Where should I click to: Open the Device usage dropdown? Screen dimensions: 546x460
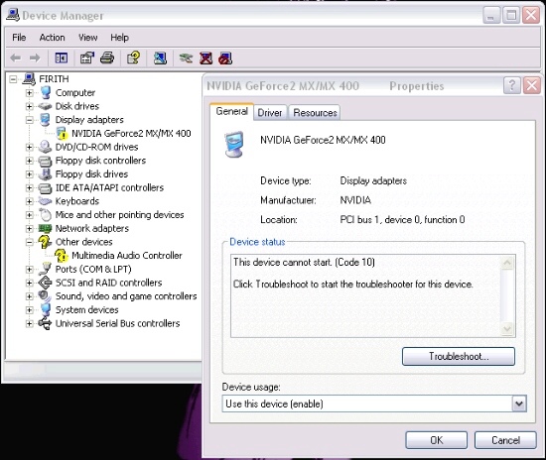click(x=519, y=403)
